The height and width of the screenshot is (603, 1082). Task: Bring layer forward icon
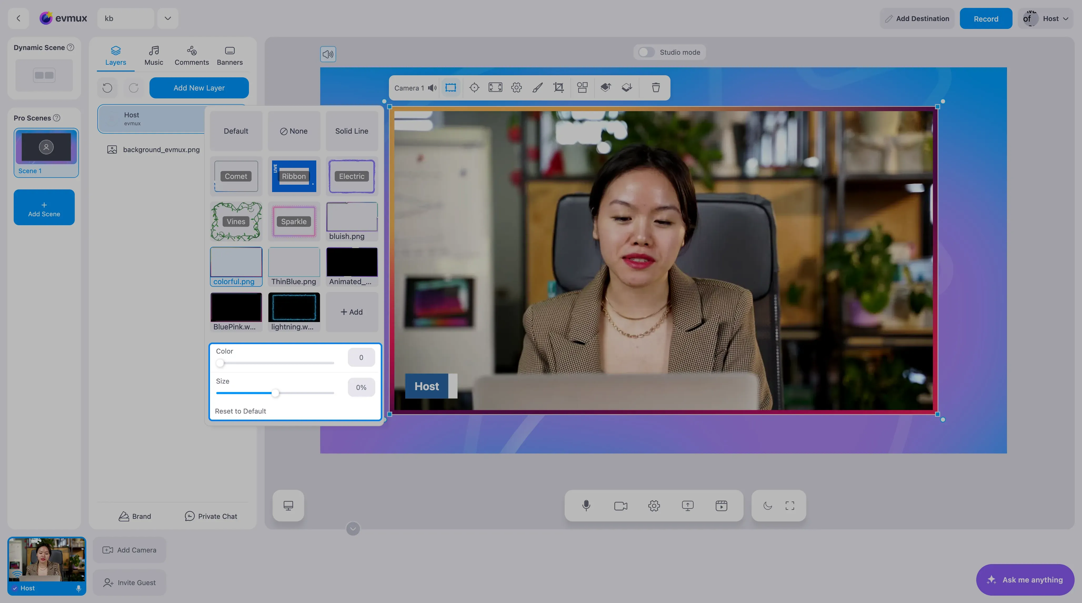pos(606,87)
